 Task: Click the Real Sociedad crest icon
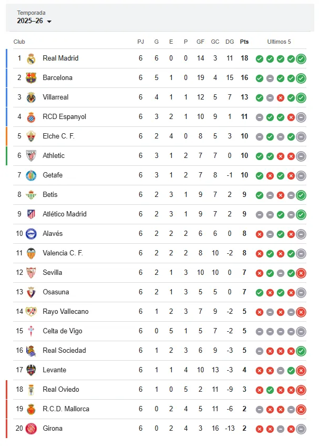pyautogui.click(x=31, y=351)
